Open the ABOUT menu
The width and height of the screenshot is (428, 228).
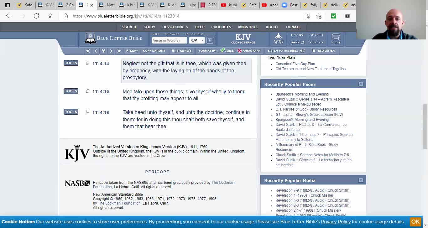pos(272,27)
